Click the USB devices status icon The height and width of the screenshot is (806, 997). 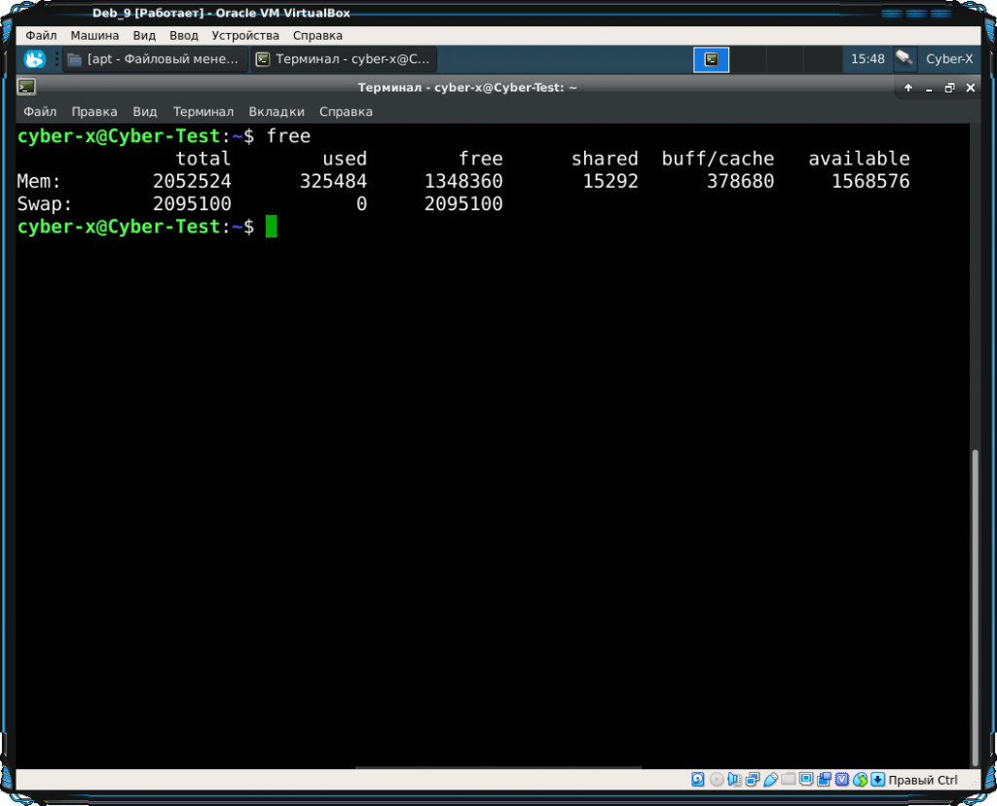pyautogui.click(x=770, y=780)
